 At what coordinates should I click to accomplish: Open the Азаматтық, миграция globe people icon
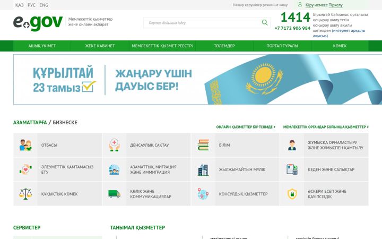coord(114,169)
